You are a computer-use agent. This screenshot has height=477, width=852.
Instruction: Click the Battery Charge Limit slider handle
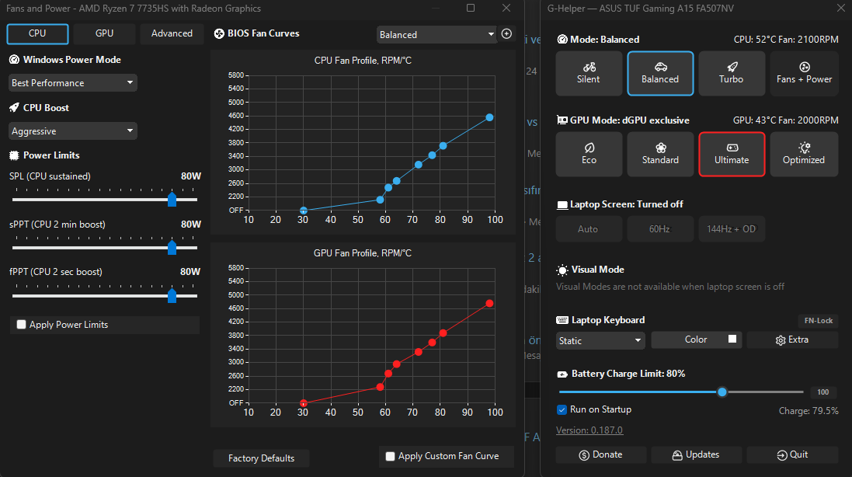point(722,392)
